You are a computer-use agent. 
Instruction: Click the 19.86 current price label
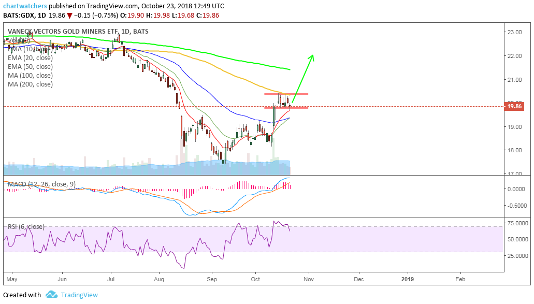(514, 106)
